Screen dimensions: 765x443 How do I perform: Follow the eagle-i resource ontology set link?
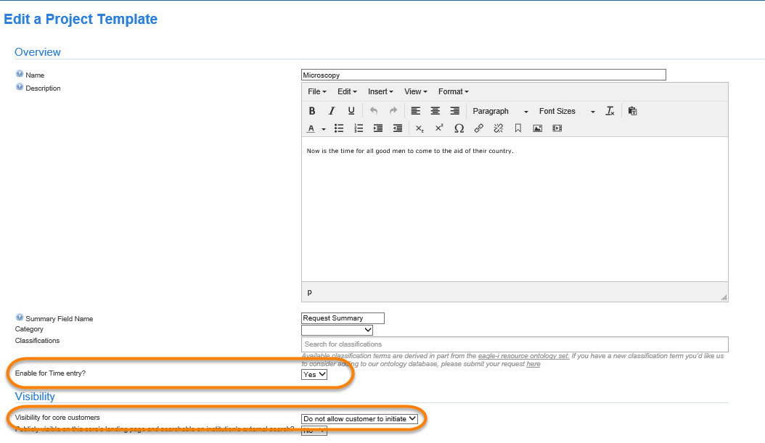[x=523, y=356]
